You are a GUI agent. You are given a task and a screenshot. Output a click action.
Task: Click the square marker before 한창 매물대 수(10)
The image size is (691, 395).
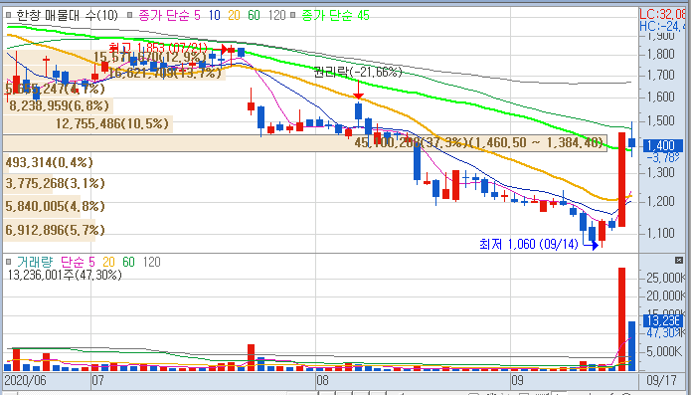[8, 16]
